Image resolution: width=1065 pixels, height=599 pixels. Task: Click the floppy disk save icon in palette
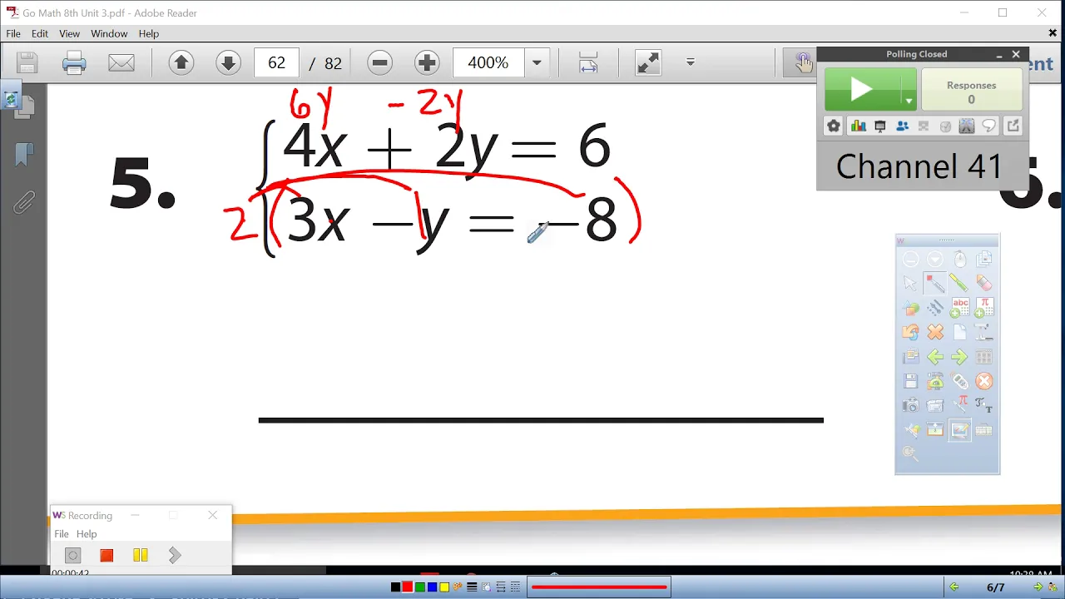[x=911, y=382]
